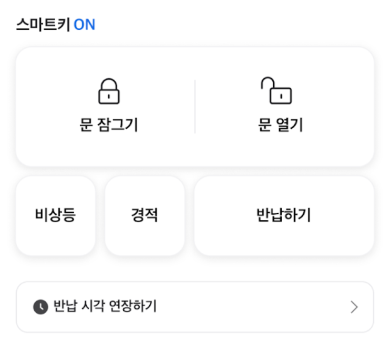This screenshot has height=343, width=390.
Task: Lock the doors via 문 잠그기 label
Action: [x=109, y=125]
